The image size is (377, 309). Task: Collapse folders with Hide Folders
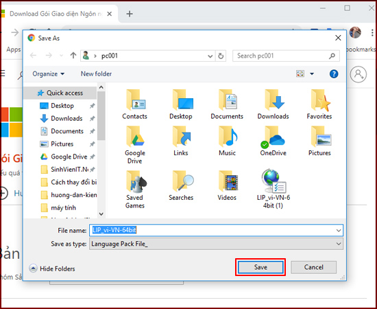point(52,268)
